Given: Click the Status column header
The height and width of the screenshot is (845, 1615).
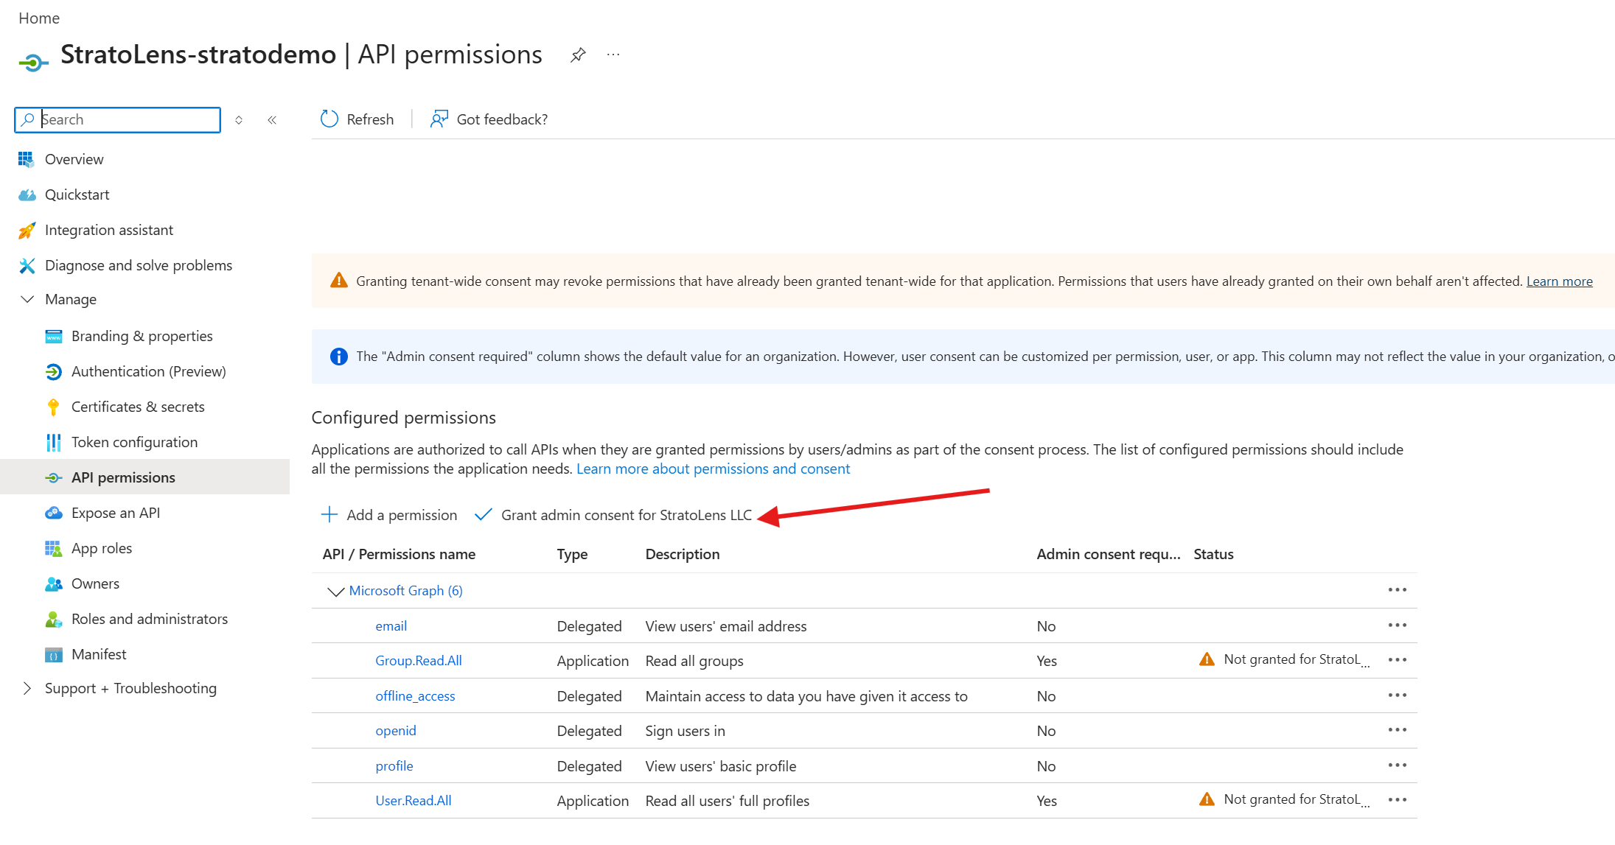Looking at the screenshot, I should click(x=1213, y=554).
